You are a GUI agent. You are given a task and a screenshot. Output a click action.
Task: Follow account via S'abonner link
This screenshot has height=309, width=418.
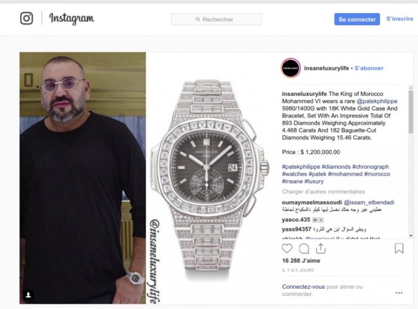tap(369, 68)
